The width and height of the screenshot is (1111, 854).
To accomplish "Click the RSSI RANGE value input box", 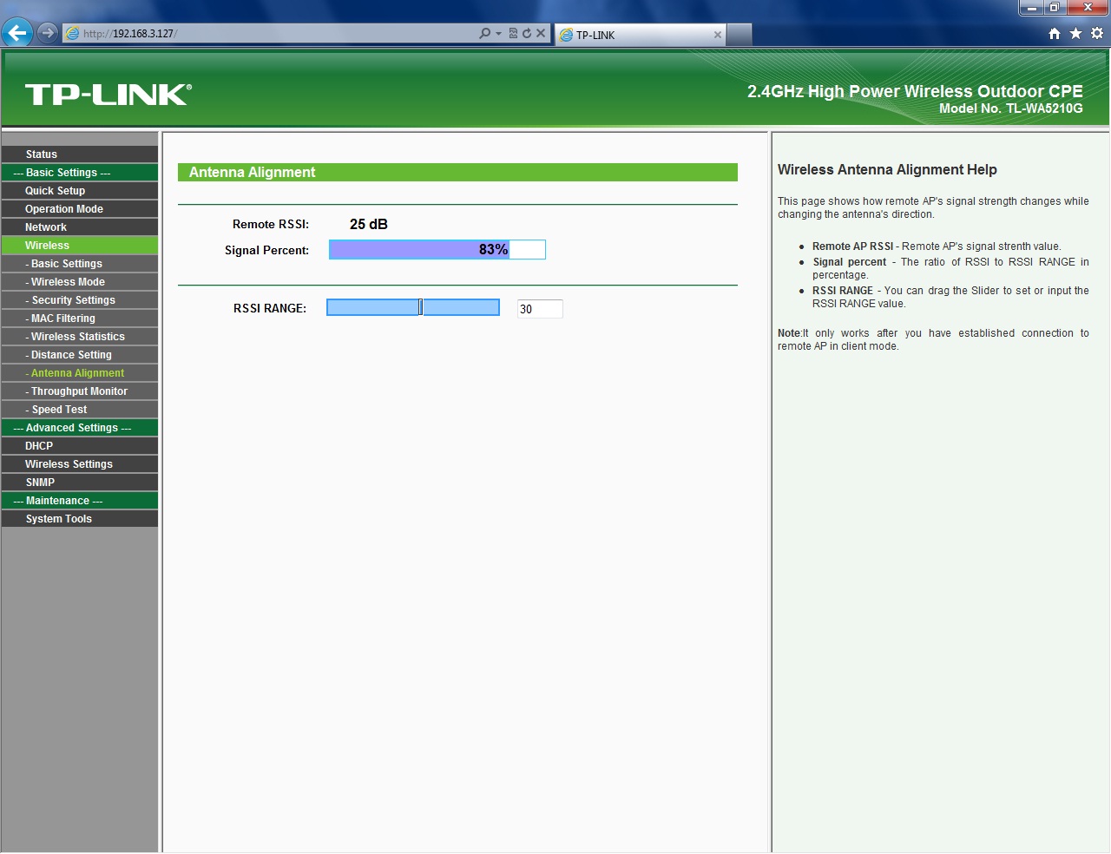I will pos(540,309).
